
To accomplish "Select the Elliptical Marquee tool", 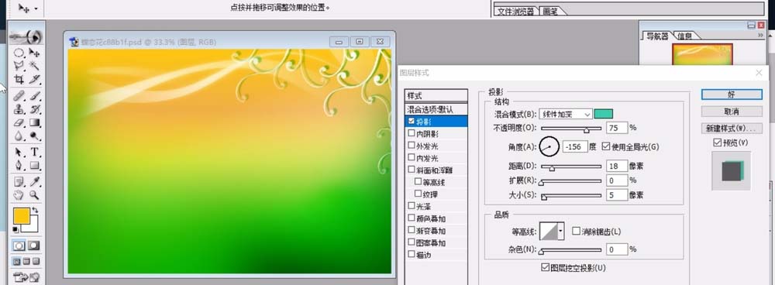I will coord(19,53).
